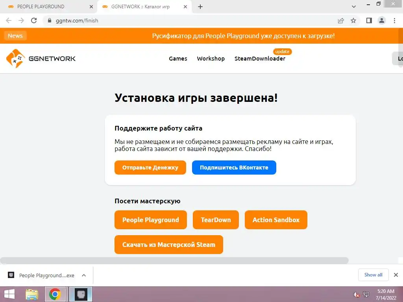Open Chrome three-dot menu
Screen dimensions: 403x302
click(394, 20)
